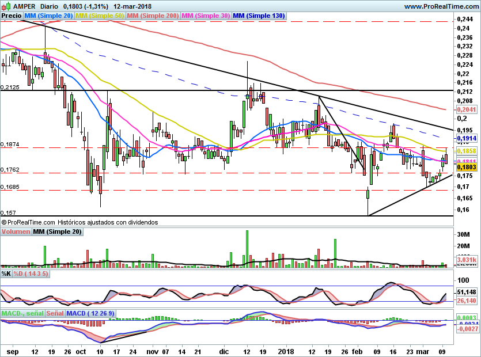Click the 100 stochastic axis label

463,280
